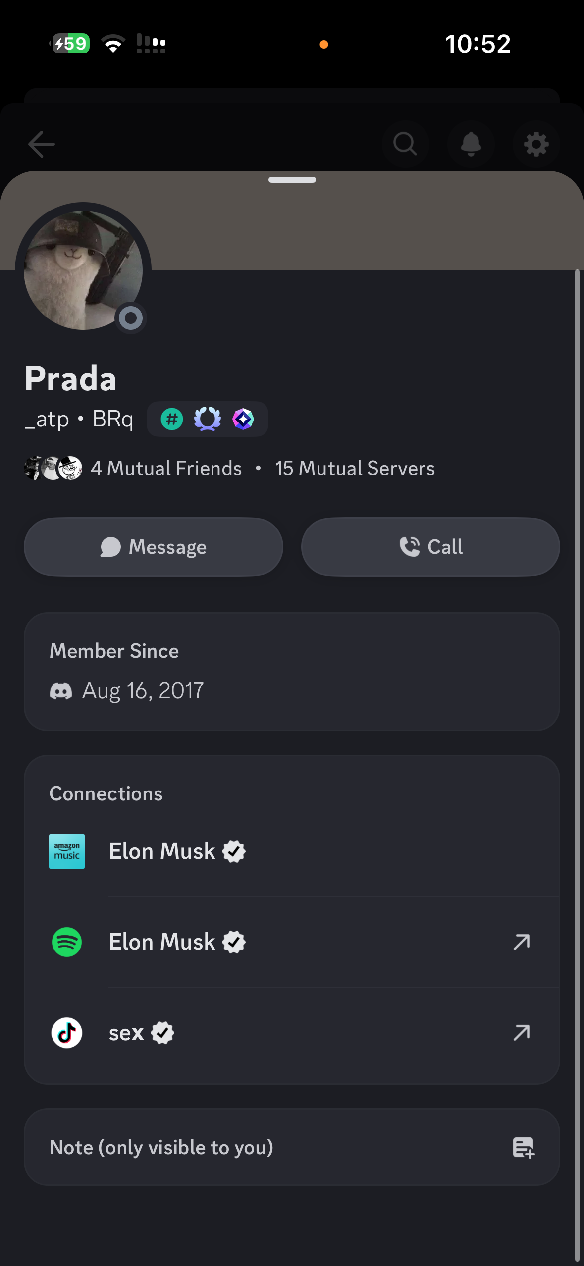Tap the TikTok connection icon
Screen dimensions: 584x1266
click(x=67, y=1033)
